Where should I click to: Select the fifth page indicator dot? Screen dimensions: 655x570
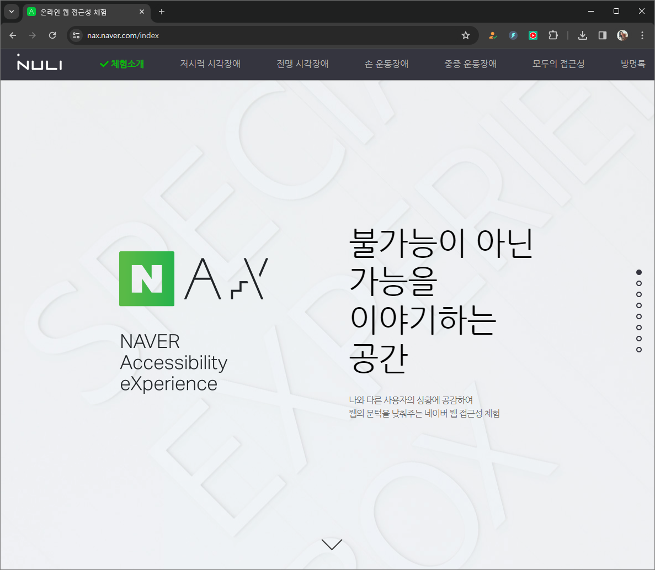pos(638,316)
